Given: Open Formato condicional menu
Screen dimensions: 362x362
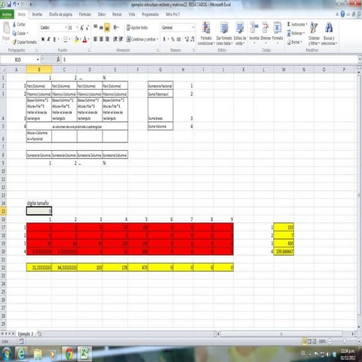Looking at the screenshot, I should tap(206, 33).
